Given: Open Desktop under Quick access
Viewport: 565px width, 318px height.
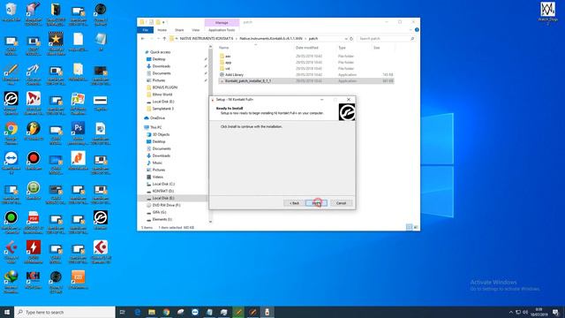Looking at the screenshot, I should (159, 59).
